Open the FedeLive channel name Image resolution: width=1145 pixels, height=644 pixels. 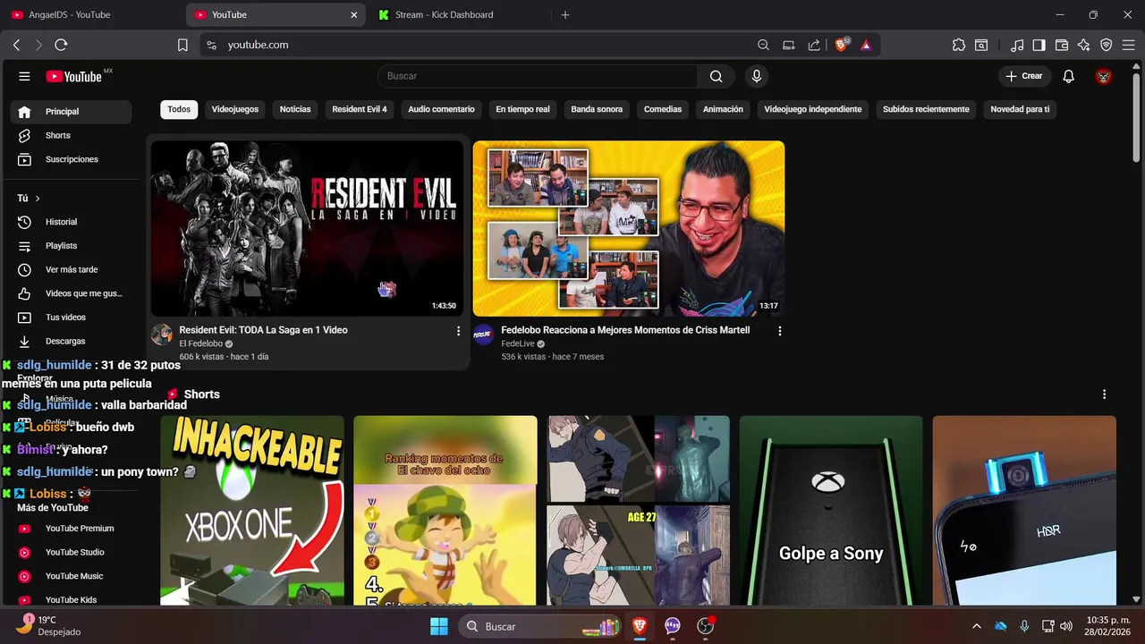tap(518, 343)
